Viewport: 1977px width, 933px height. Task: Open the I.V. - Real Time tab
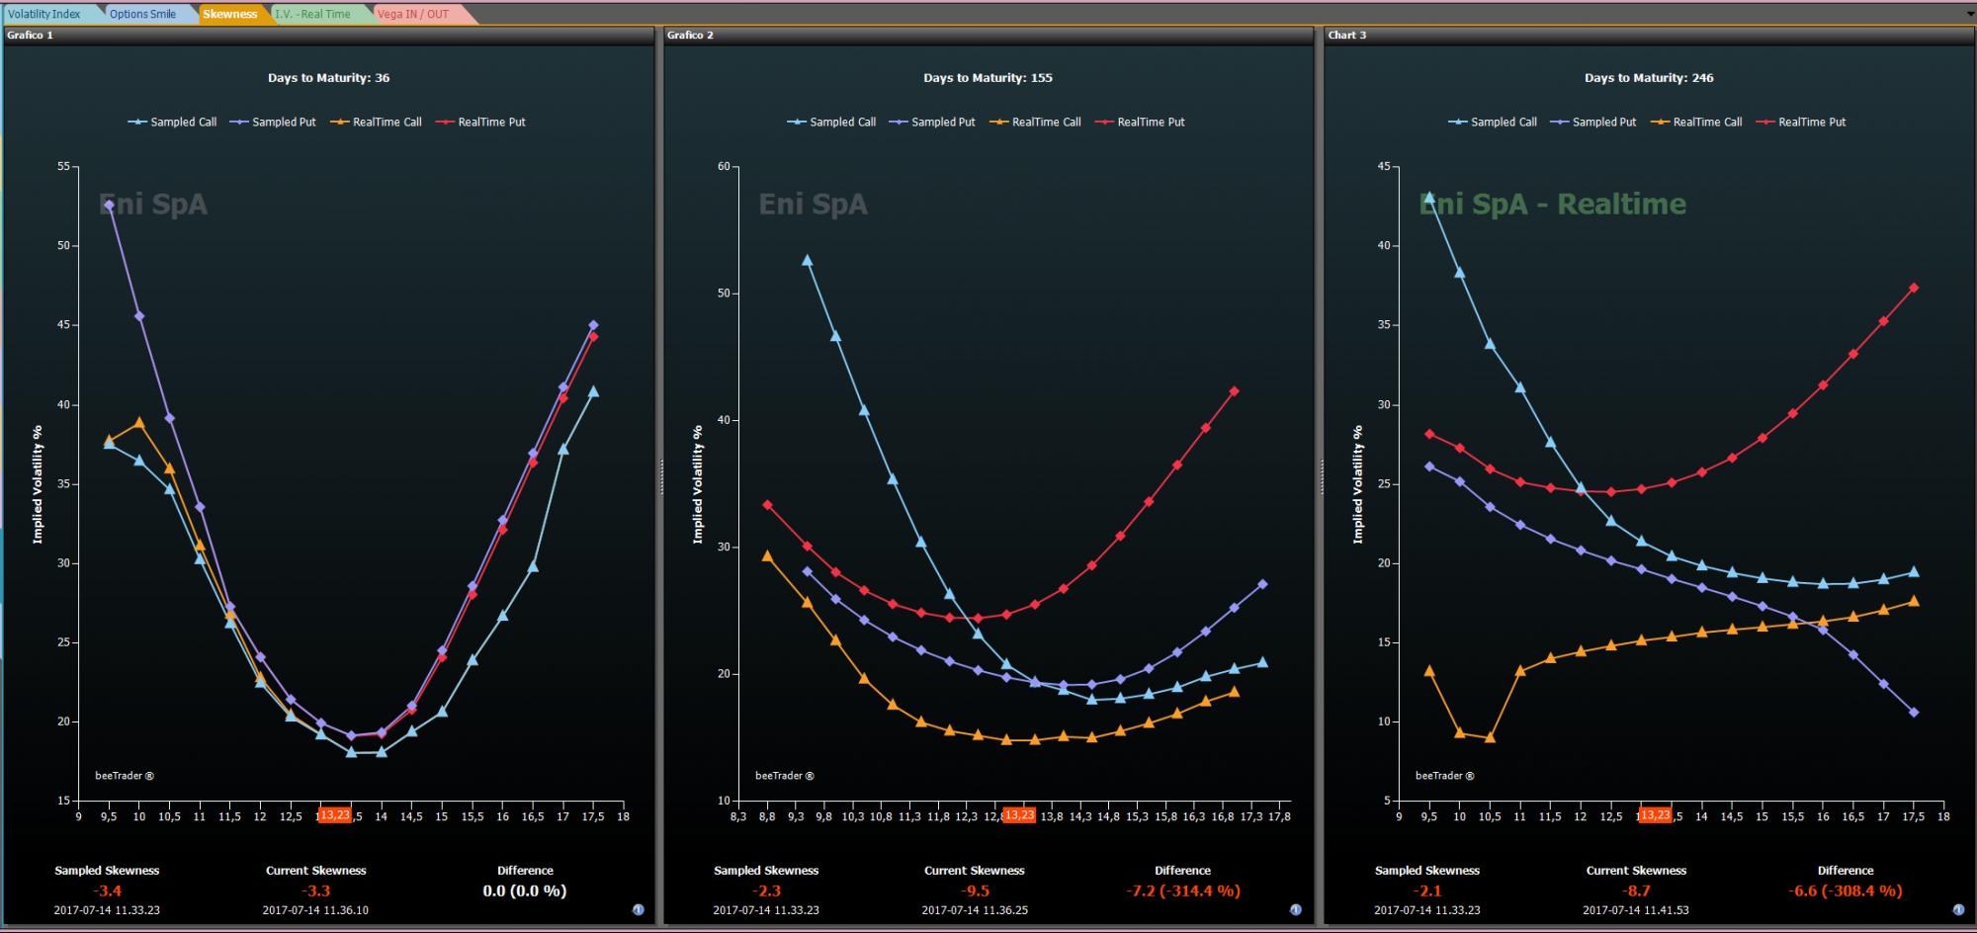click(312, 14)
